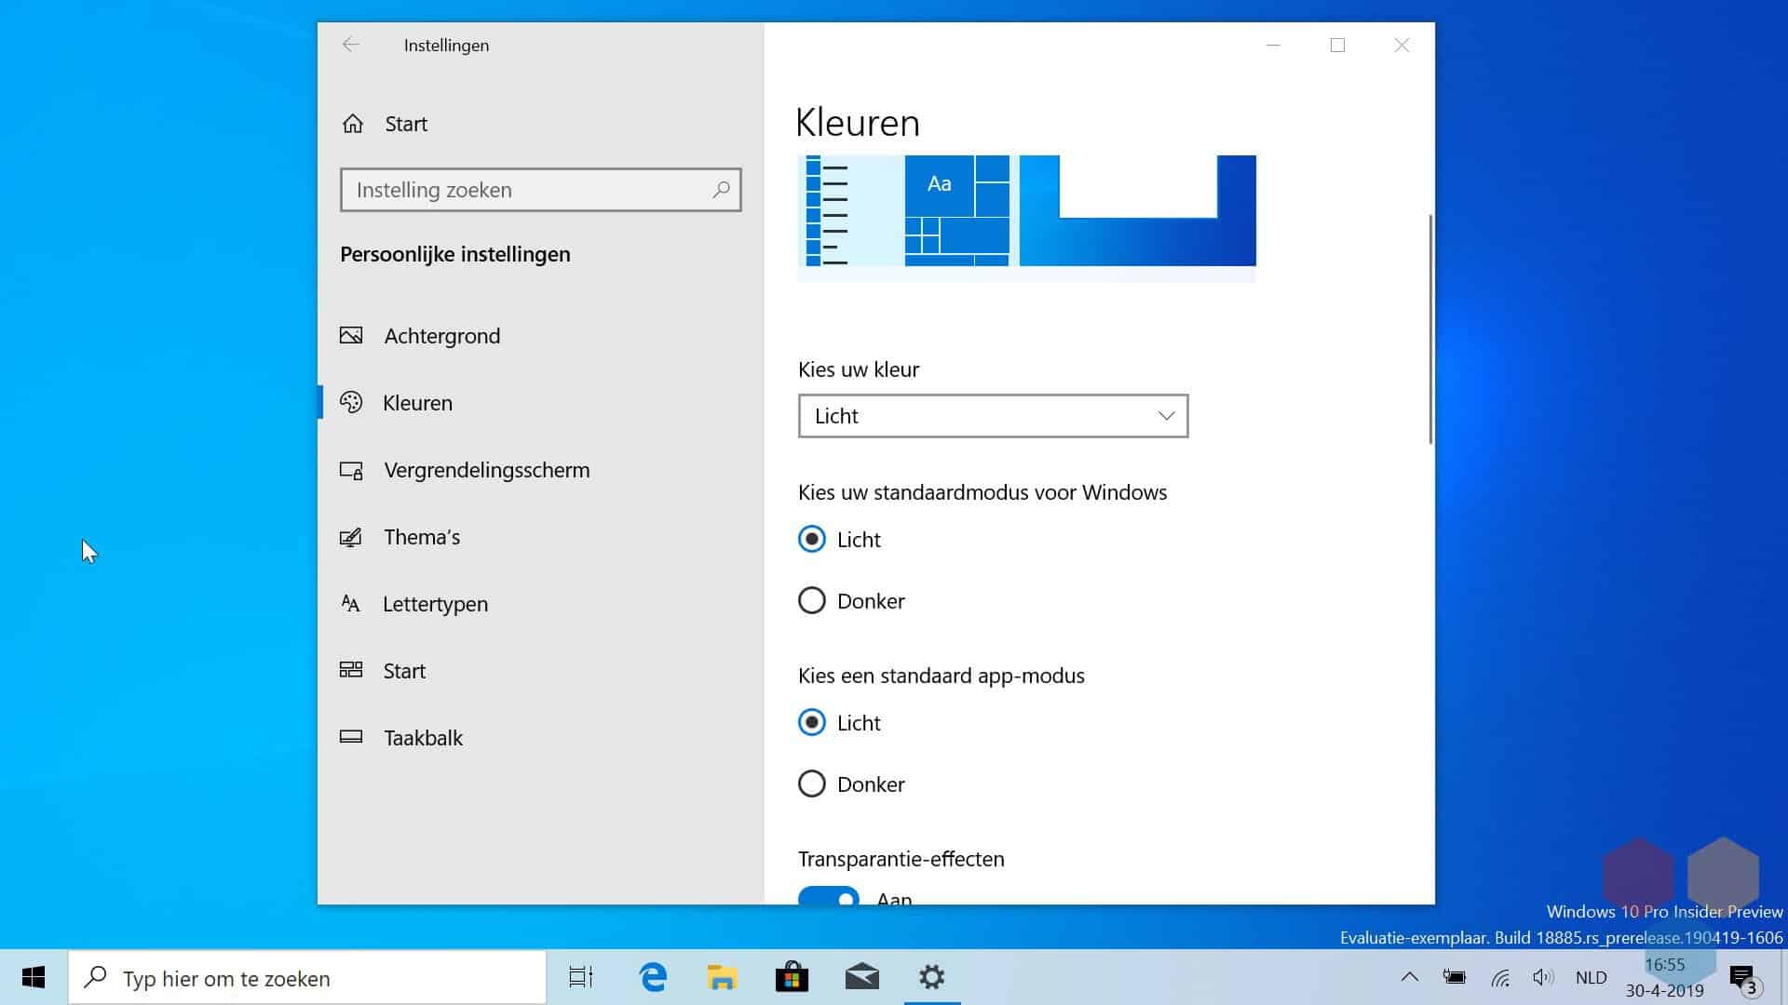Click the Vergrendelingsscherm lock screen icon
The image size is (1788, 1005).
pyautogui.click(x=351, y=470)
